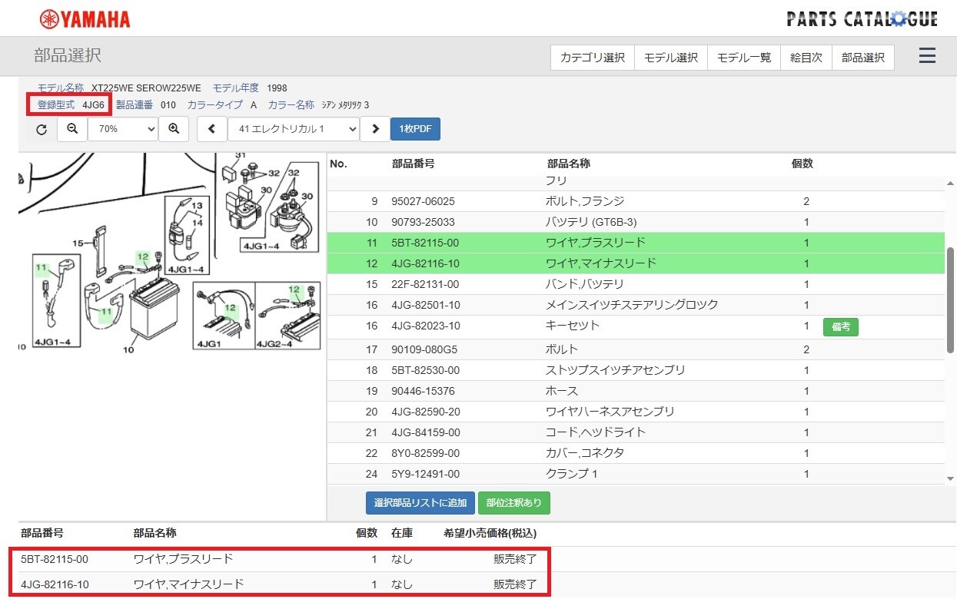957x599 pixels.
Task: Open カテゴリ選択 tab
Action: point(593,58)
